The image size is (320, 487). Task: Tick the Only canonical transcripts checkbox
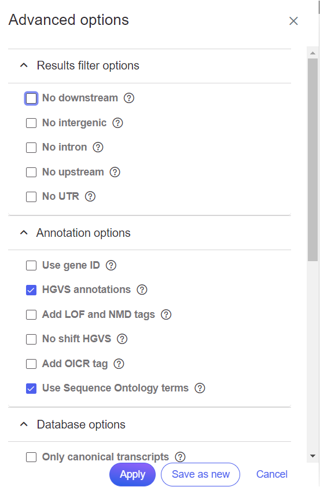click(31, 457)
